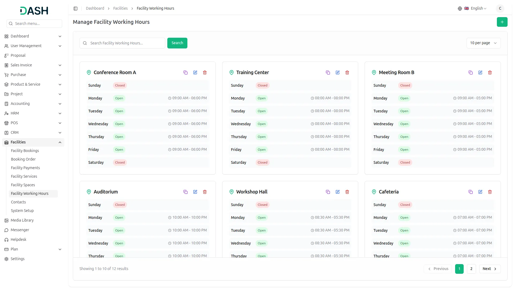Viewport: 514px width, 289px height.
Task: Delete Conference Room A working hours
Action: tap(205, 73)
